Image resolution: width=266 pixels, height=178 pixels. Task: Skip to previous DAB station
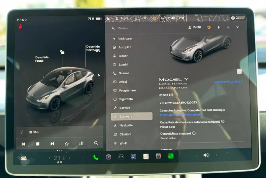[x=23, y=144]
